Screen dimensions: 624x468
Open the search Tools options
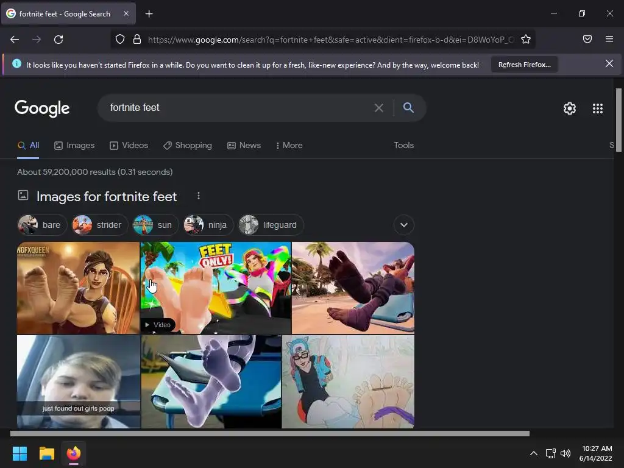403,145
